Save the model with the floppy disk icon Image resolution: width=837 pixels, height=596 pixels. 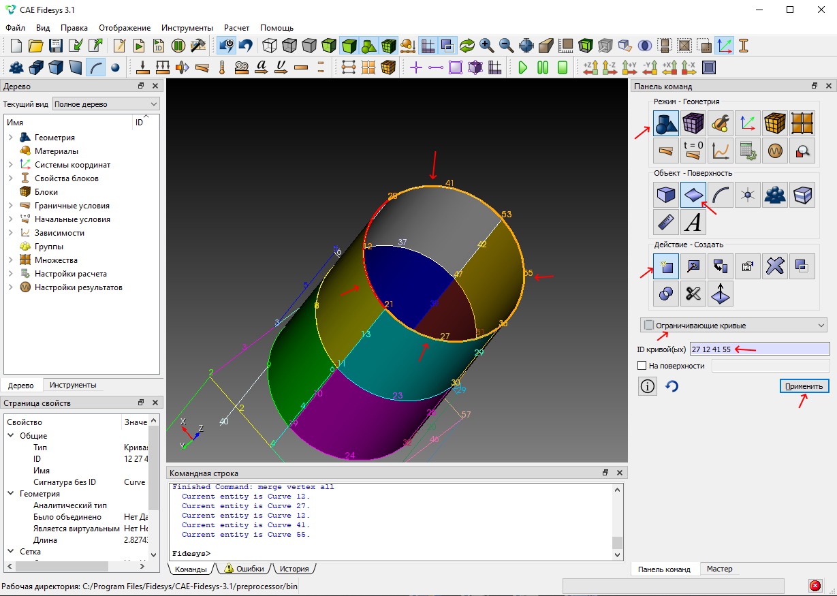(56, 46)
